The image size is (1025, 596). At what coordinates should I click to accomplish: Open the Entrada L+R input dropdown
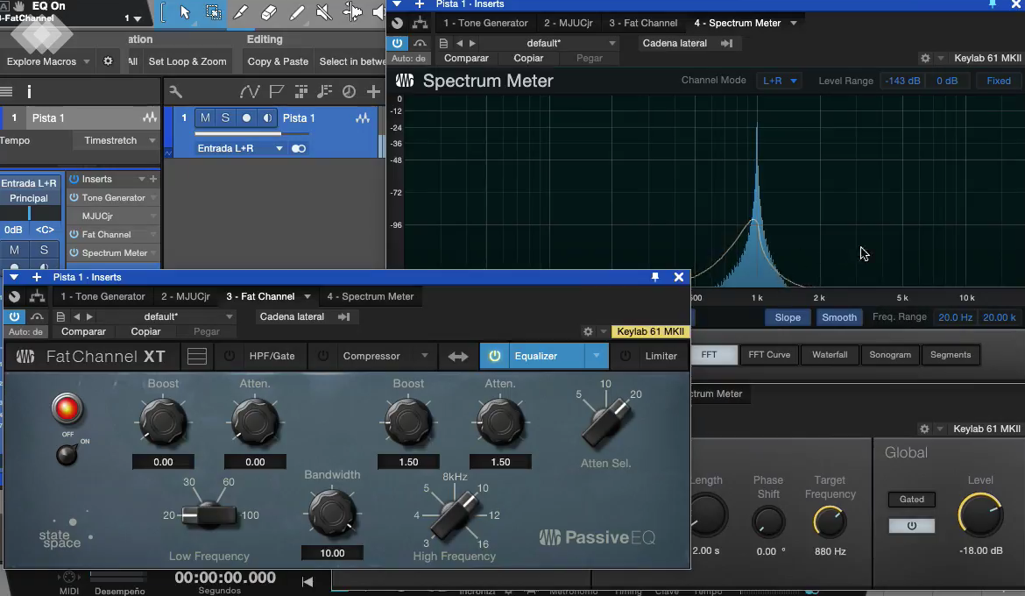click(x=240, y=148)
